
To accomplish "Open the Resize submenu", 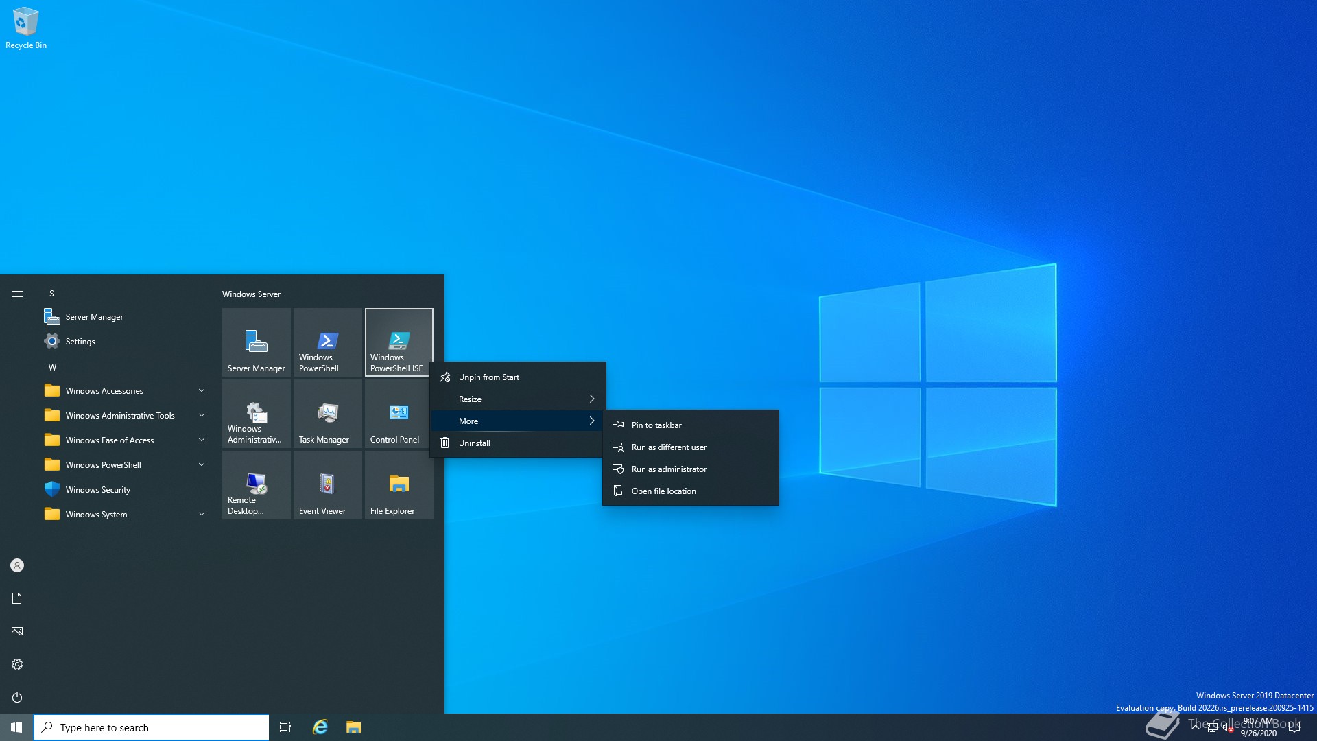I will click(518, 399).
